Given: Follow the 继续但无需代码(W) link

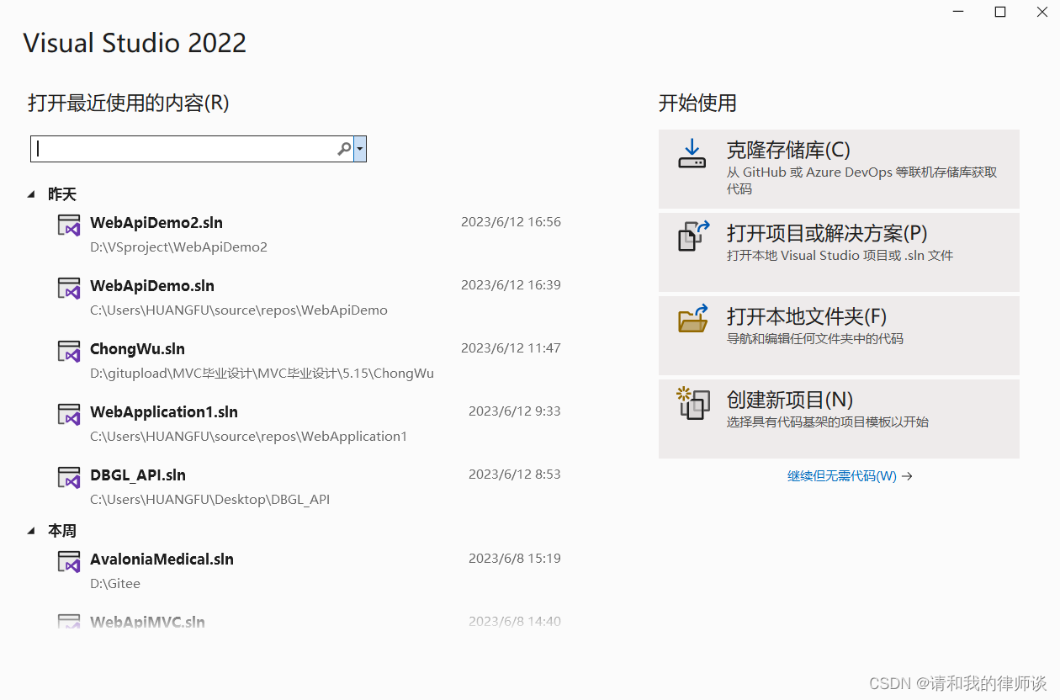Looking at the screenshot, I should [850, 476].
